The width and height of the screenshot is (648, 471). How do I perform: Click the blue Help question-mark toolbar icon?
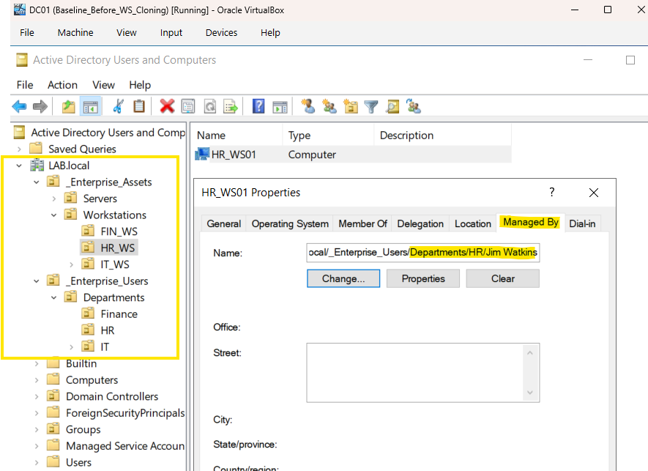258,107
